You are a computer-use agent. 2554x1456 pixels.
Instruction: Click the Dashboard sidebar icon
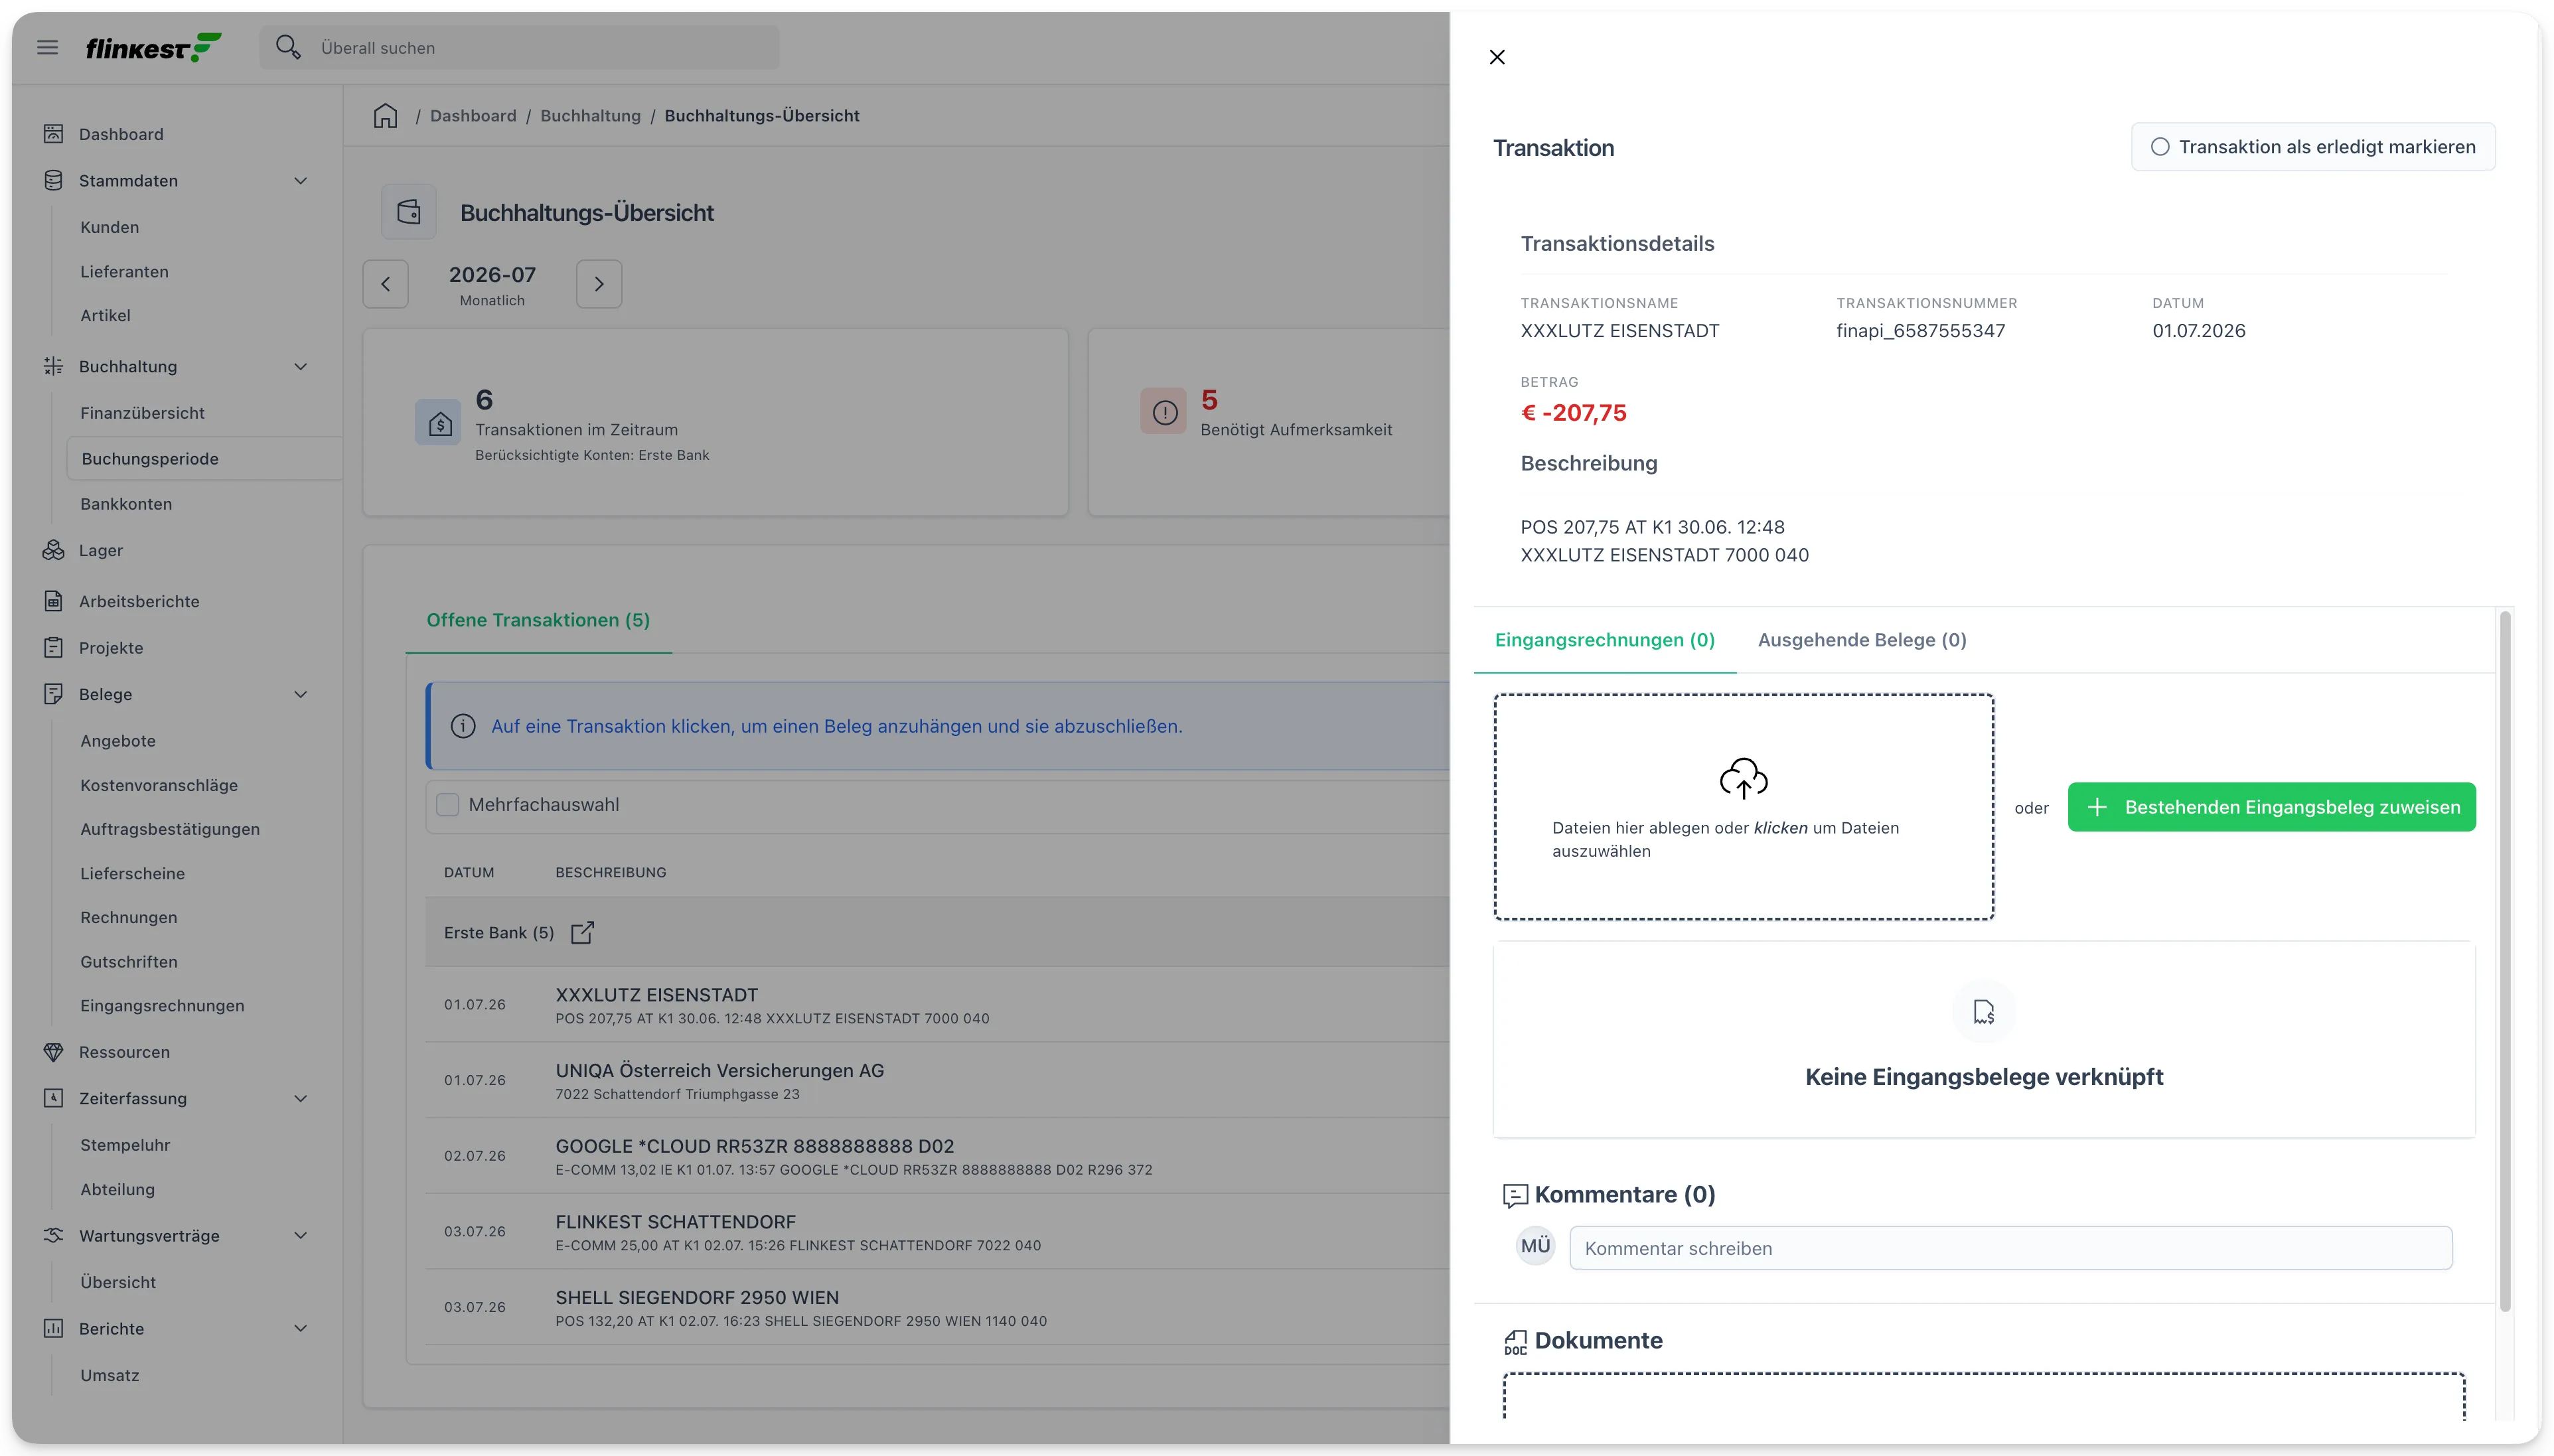coord(54,134)
